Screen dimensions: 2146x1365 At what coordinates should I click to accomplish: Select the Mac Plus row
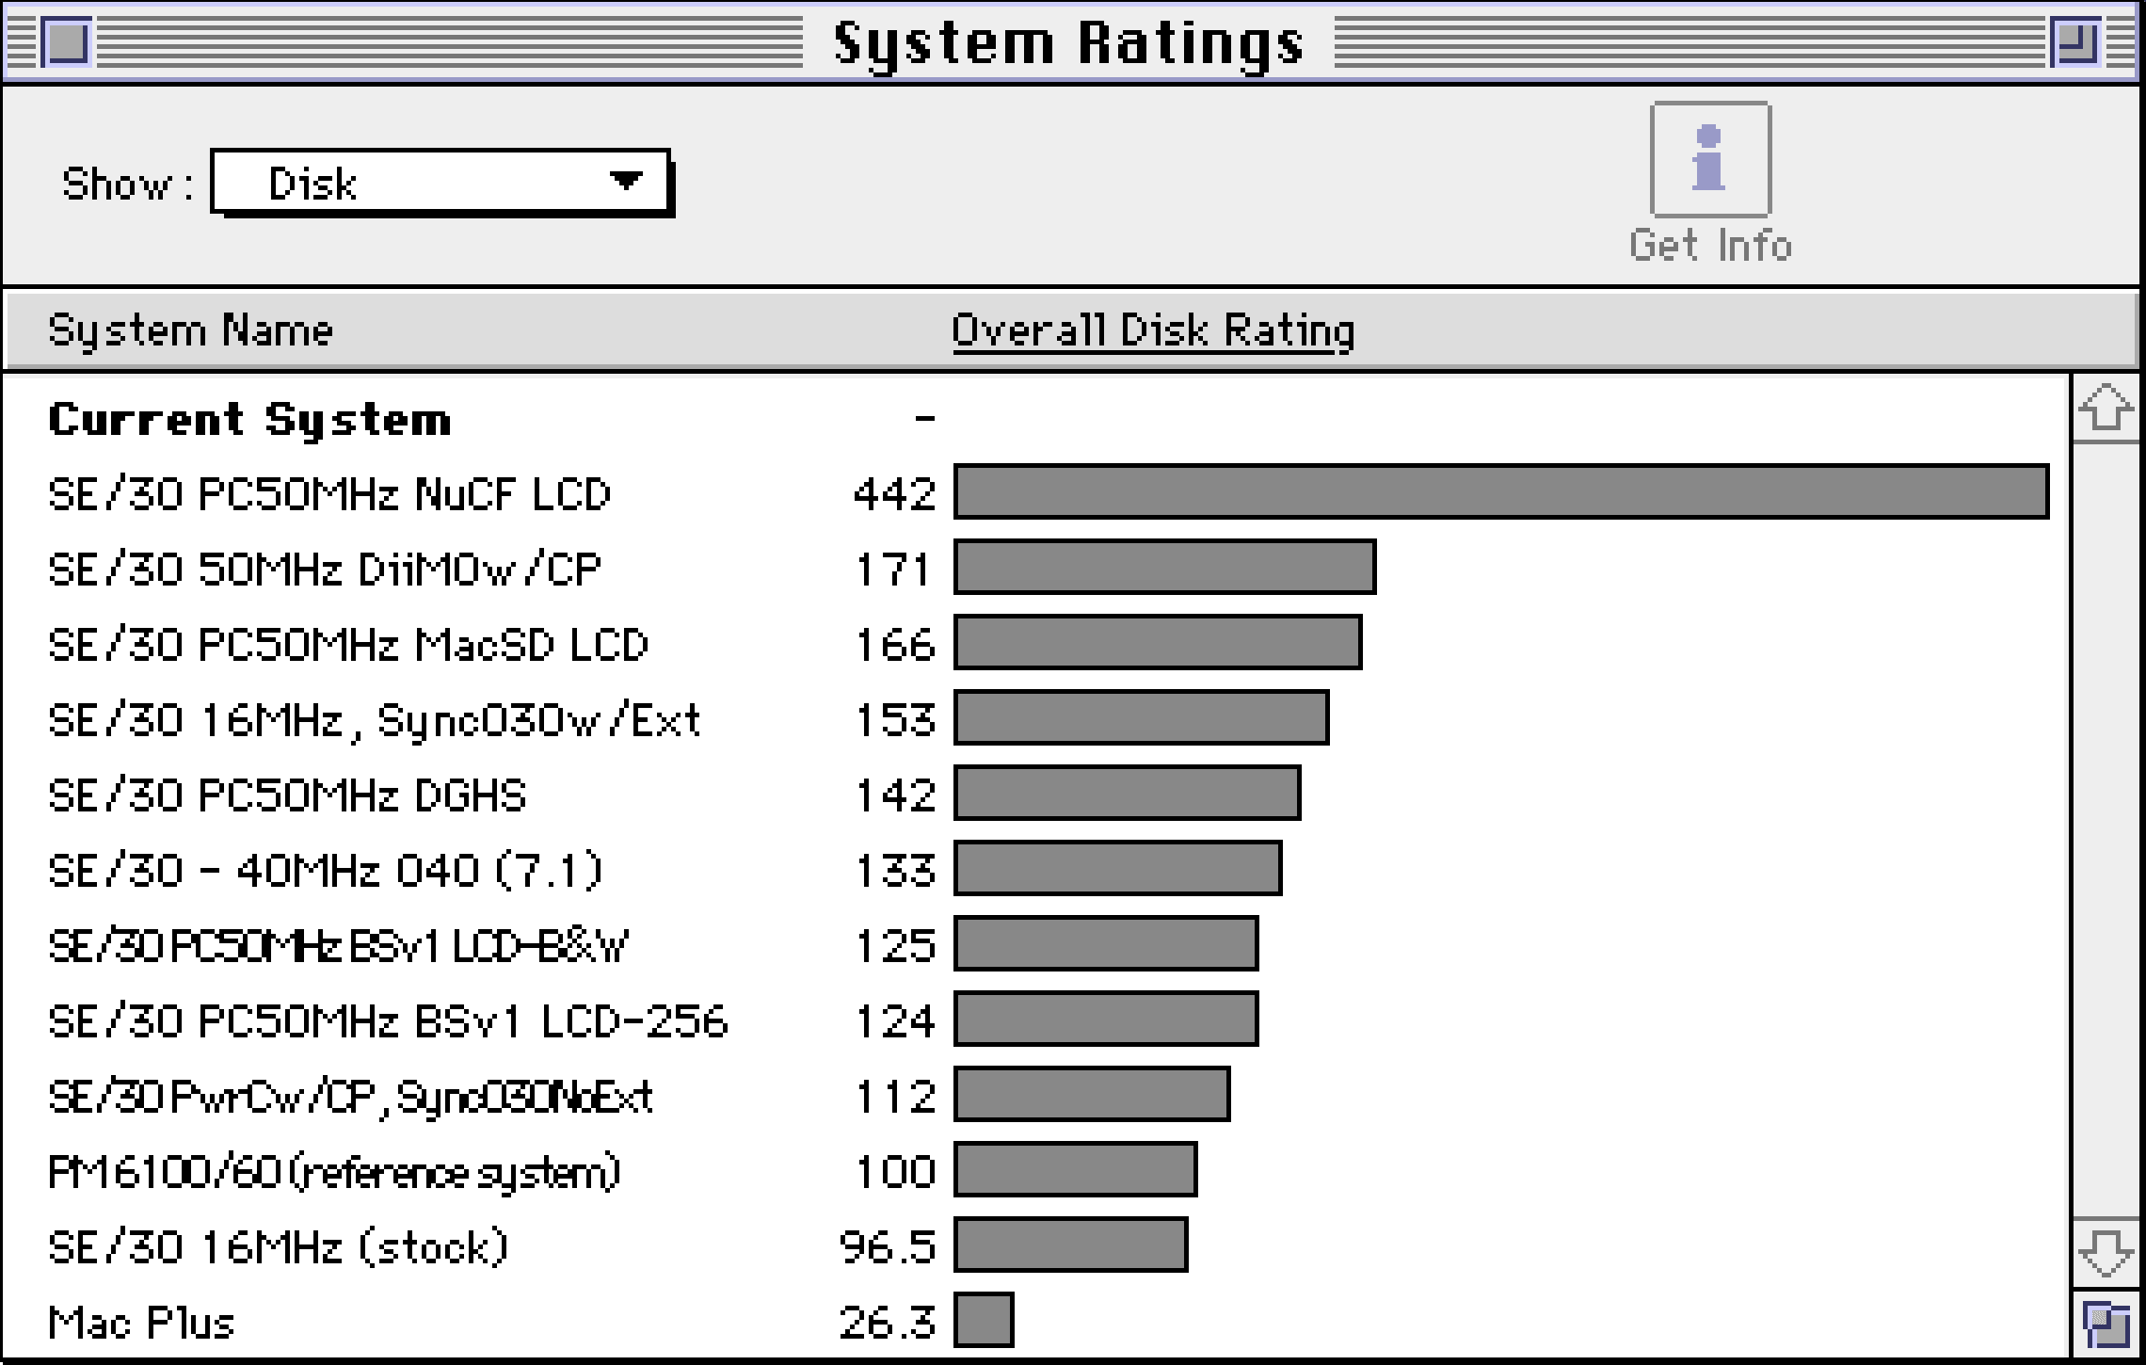(1035, 1321)
